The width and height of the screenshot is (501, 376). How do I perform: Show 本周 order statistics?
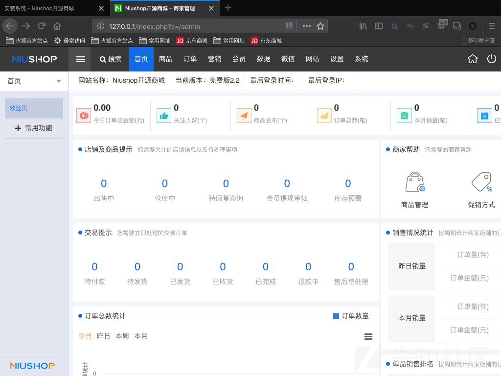(122, 336)
